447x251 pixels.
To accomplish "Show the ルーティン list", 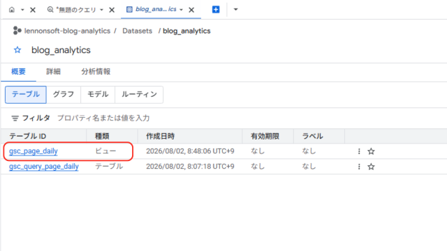I will (139, 95).
